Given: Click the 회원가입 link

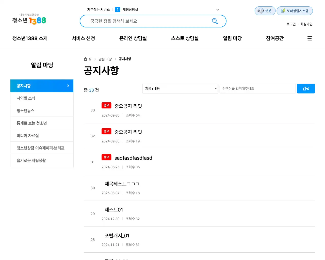Looking at the screenshot, I should click(306, 24).
